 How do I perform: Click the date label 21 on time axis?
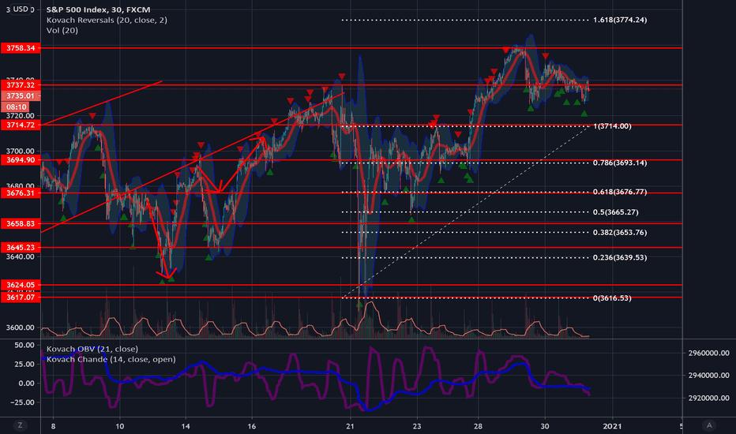coord(350,426)
